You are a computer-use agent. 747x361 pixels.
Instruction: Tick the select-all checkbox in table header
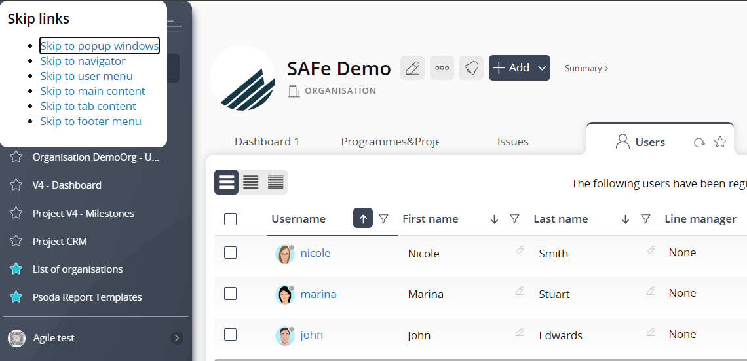click(x=230, y=219)
